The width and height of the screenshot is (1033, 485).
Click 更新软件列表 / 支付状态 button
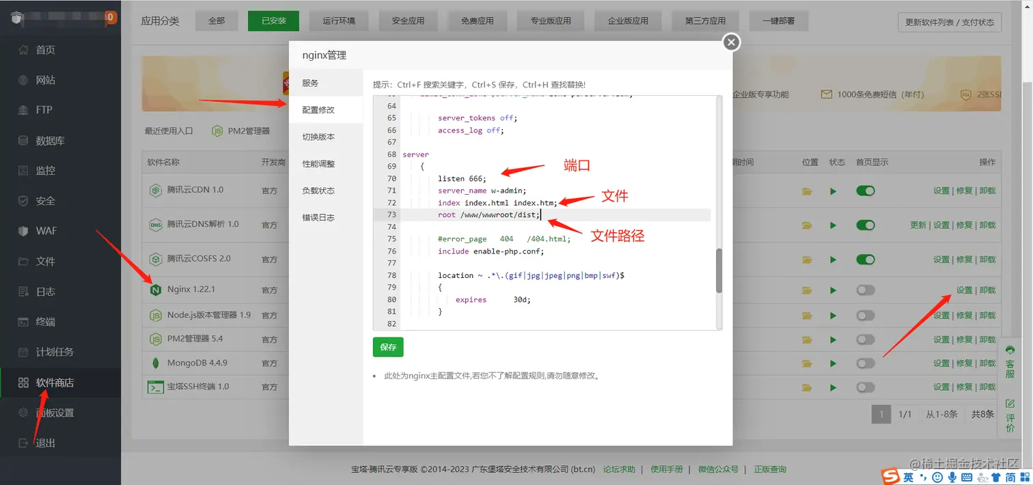coord(950,22)
